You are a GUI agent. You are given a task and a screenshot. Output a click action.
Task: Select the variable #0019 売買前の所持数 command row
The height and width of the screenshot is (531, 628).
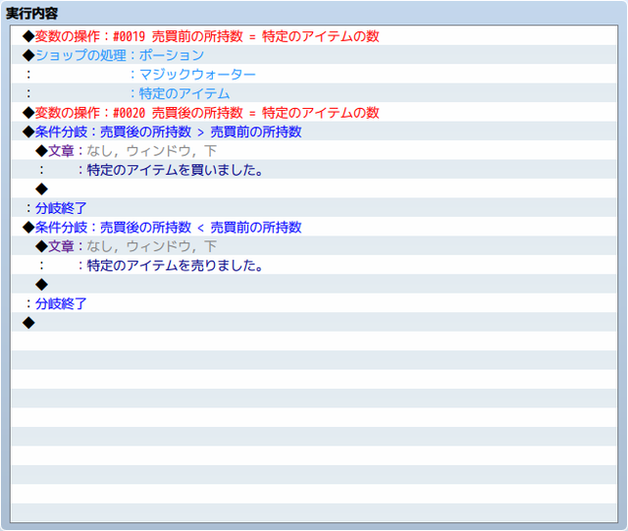tap(314, 36)
